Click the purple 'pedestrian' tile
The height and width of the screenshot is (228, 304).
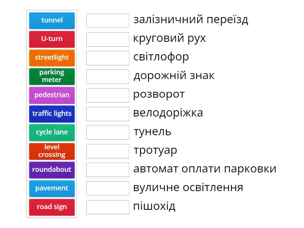coord(52,95)
